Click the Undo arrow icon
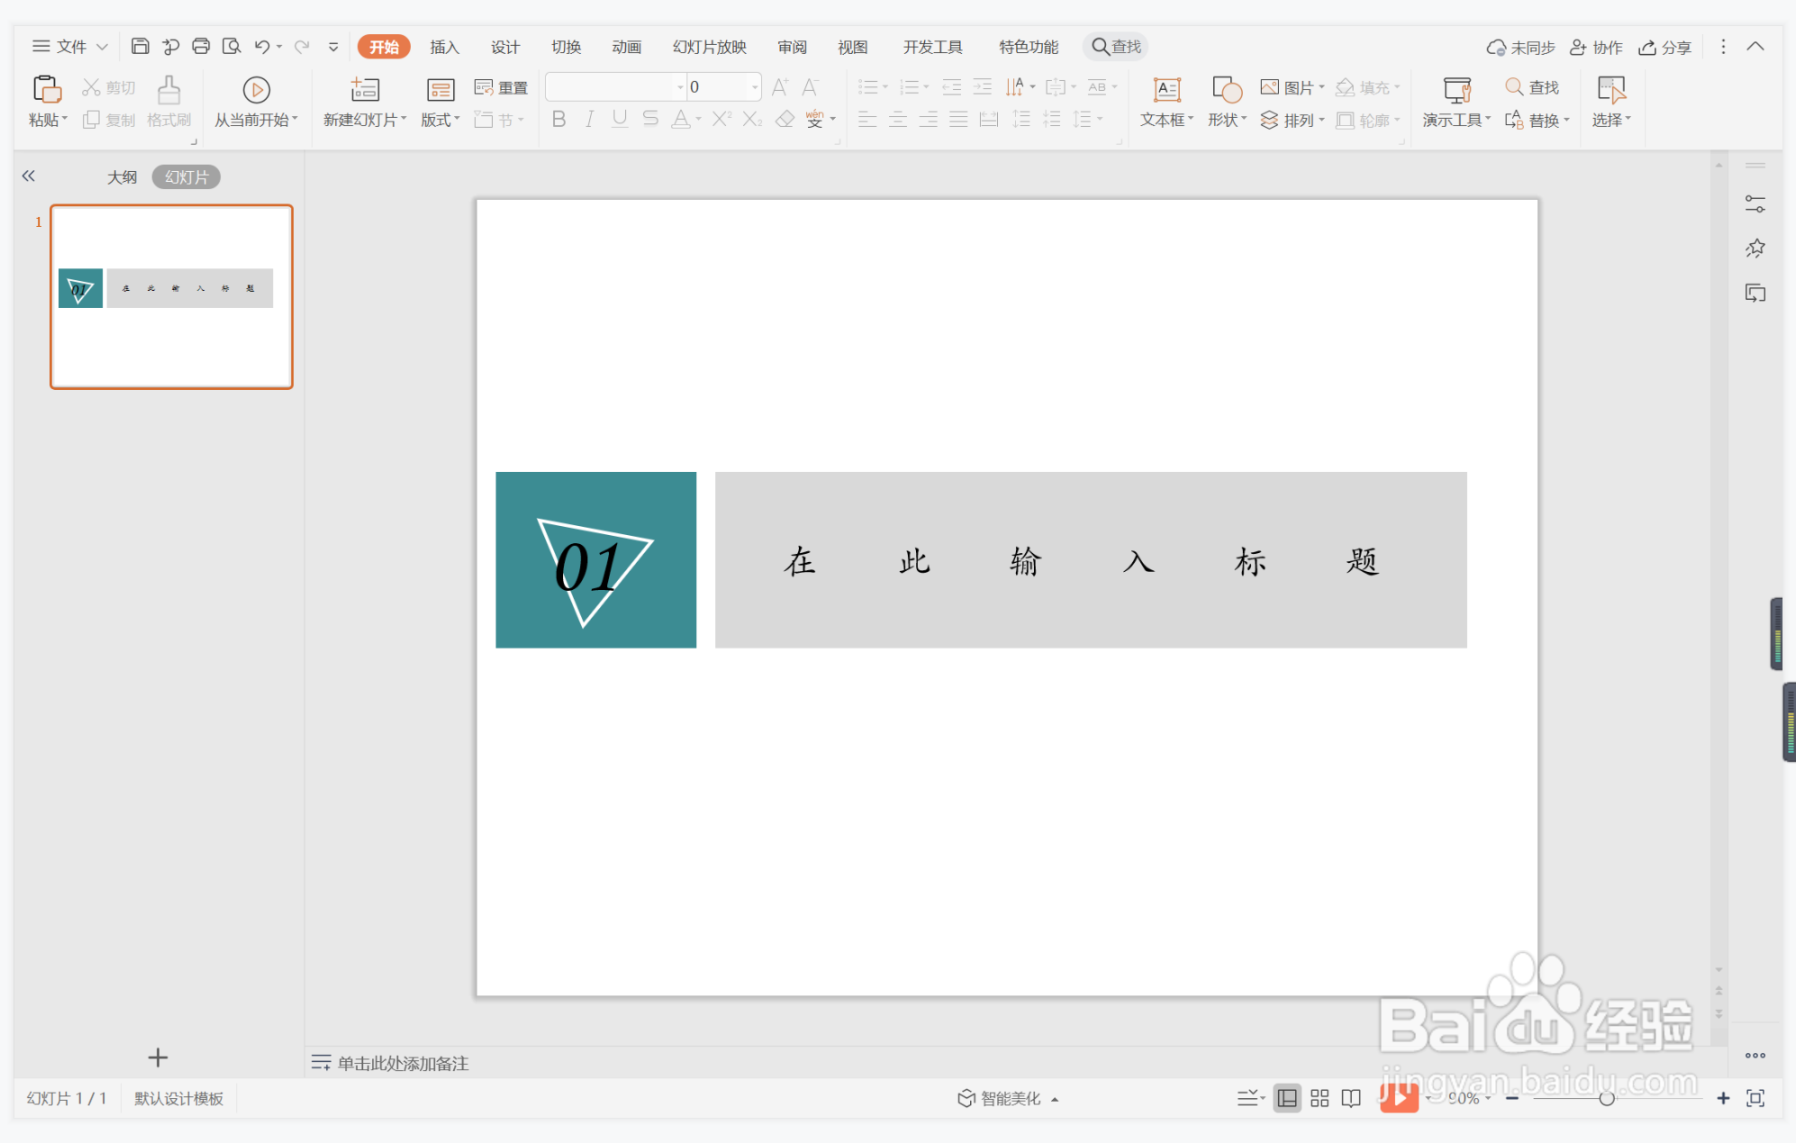The image size is (1796, 1143). click(262, 46)
